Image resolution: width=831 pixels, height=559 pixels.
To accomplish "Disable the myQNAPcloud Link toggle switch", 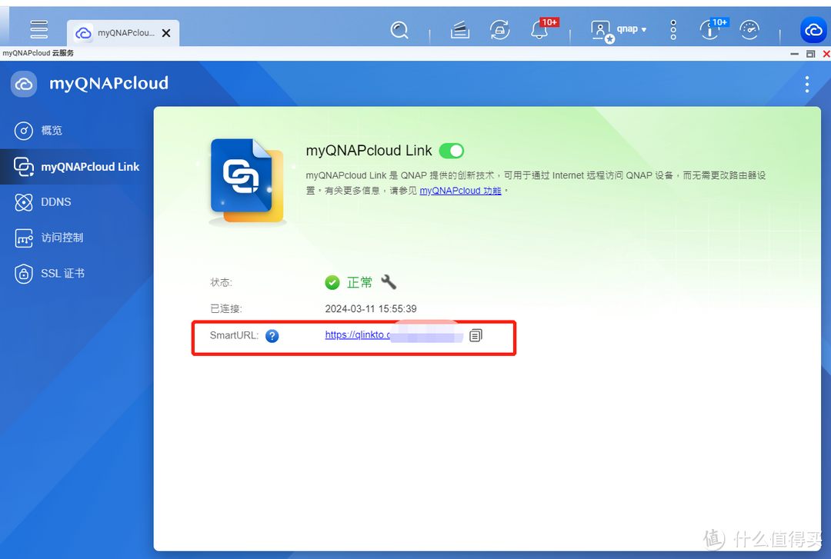I will (452, 151).
